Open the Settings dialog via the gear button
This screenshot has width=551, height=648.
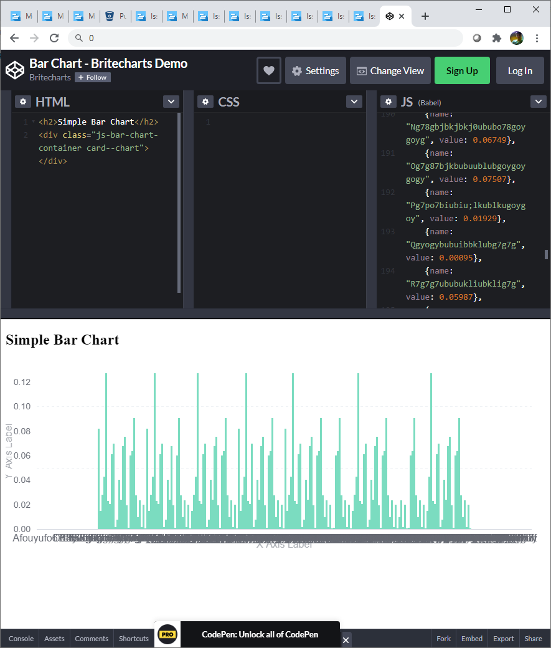[x=315, y=70]
